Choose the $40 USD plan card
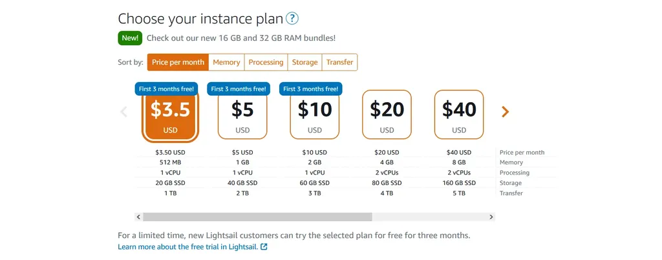662x260 pixels. [x=459, y=114]
